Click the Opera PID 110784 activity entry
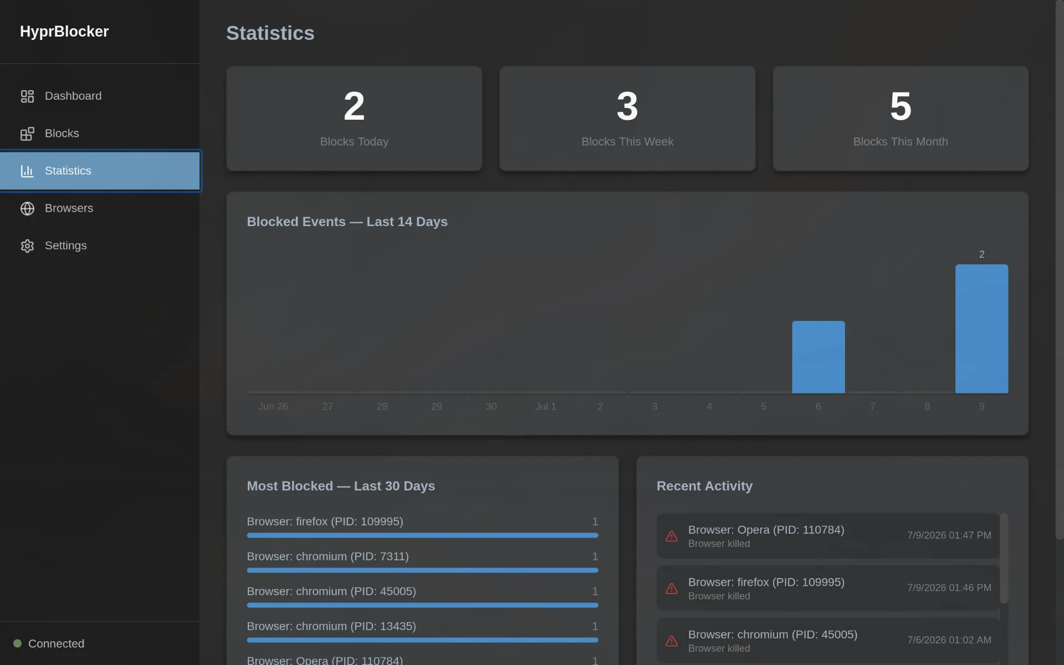 coord(828,536)
